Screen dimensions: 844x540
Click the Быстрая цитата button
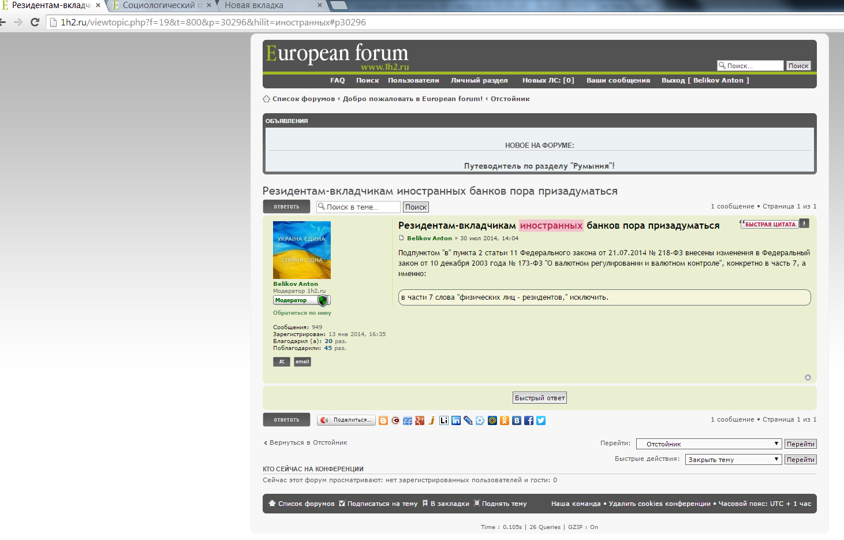(x=769, y=224)
